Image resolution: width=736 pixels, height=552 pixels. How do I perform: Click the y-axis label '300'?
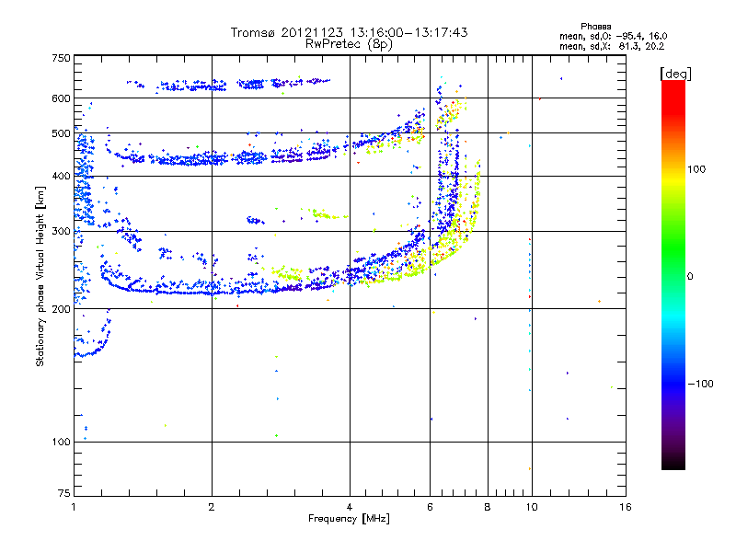(61, 232)
